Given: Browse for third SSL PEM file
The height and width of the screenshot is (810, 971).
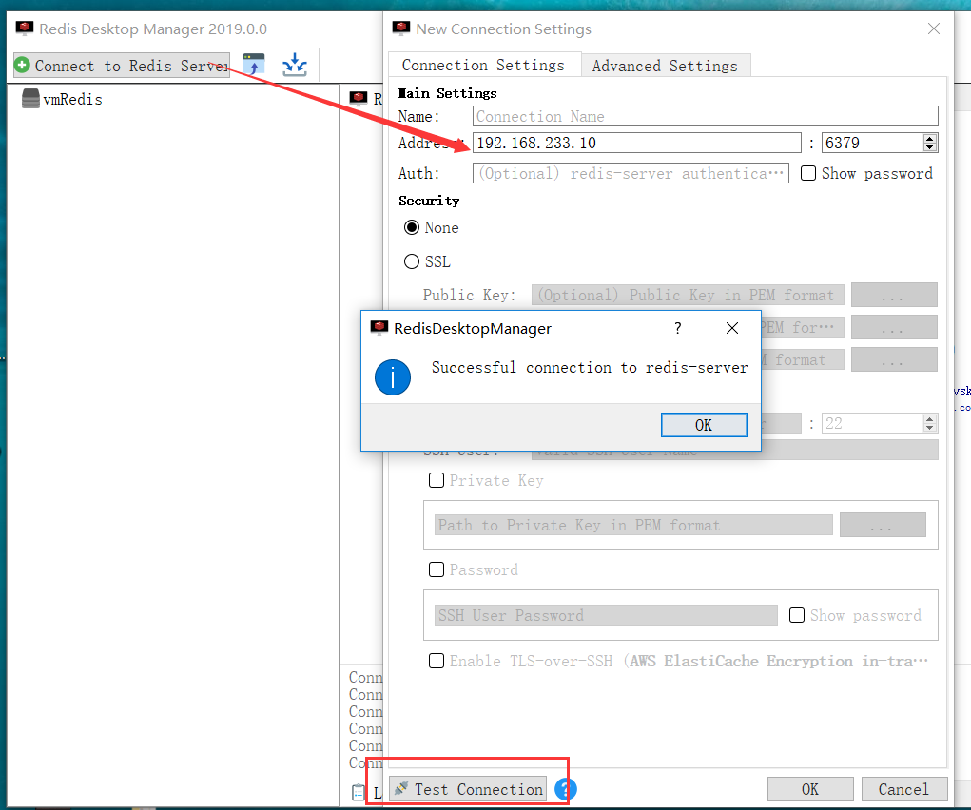Looking at the screenshot, I should tap(894, 359).
